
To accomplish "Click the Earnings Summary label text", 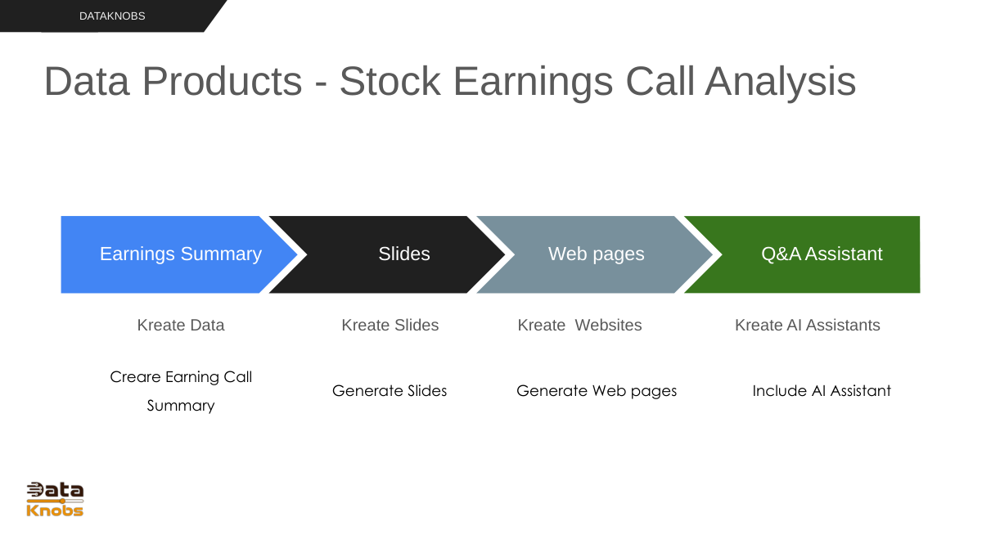I will [181, 254].
